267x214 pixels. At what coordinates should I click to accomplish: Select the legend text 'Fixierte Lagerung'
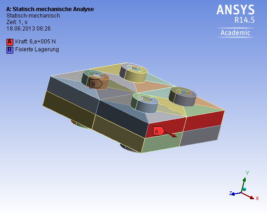37,49
